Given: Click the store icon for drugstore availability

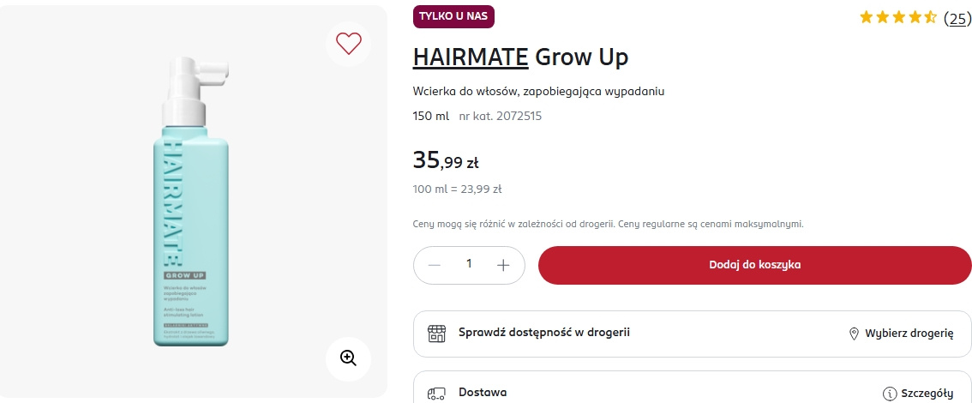Looking at the screenshot, I should coord(437,334).
